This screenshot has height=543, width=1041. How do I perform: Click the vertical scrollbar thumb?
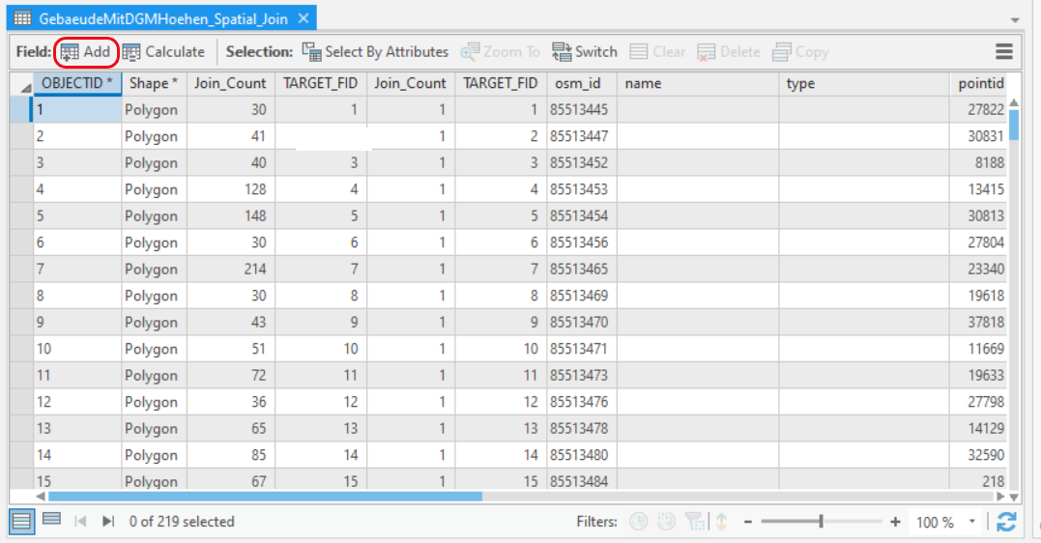point(1014,124)
